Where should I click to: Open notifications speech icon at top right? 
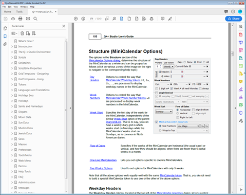click(226, 11)
